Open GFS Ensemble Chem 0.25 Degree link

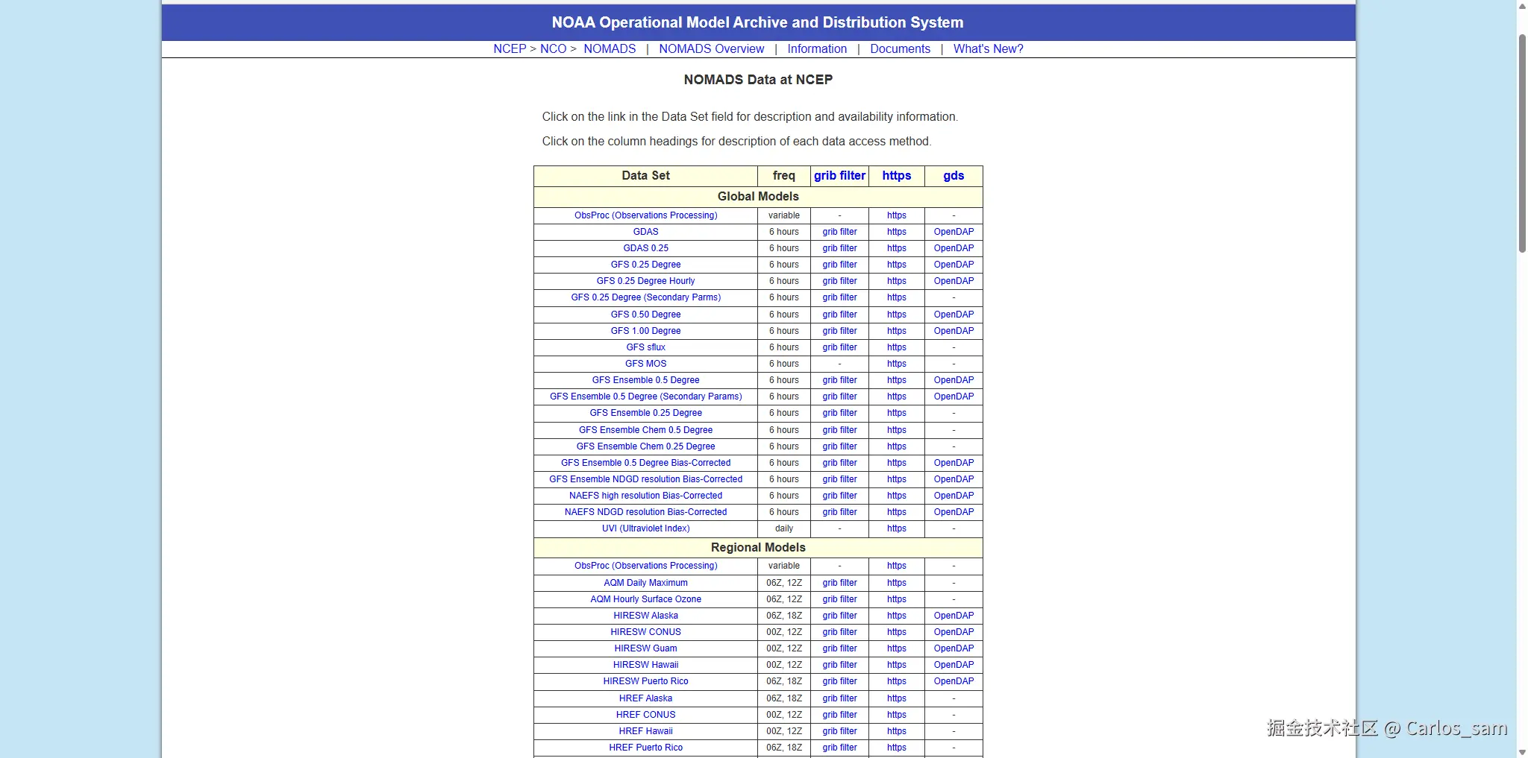point(646,446)
